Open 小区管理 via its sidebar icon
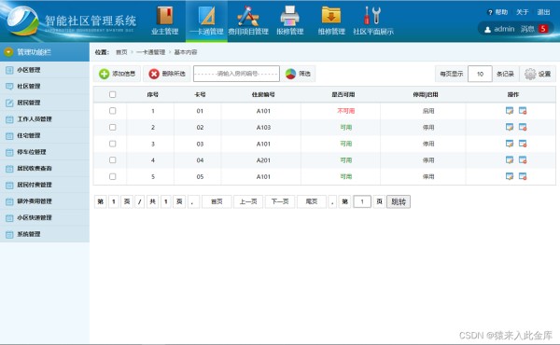The width and height of the screenshot is (560, 345). (9, 70)
